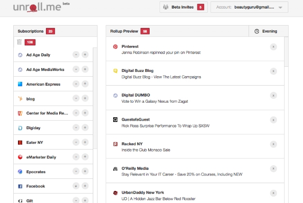
Task: Click plus button for Center for Media Re...
Action: click(x=85, y=113)
